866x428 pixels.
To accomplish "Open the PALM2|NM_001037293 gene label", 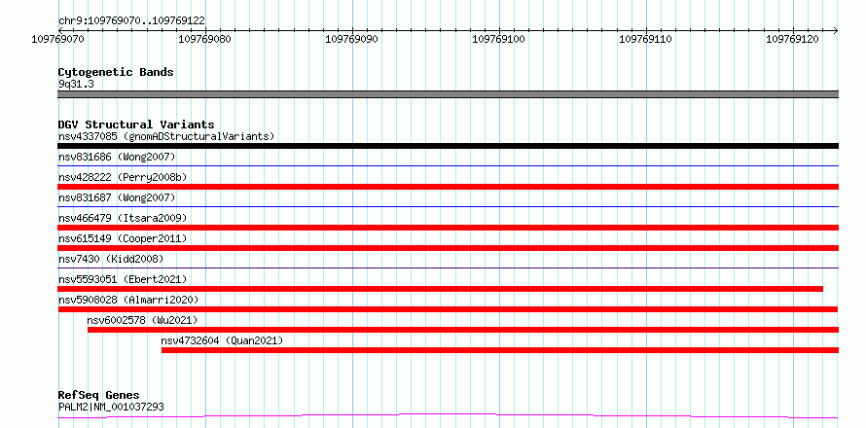I will (111, 408).
